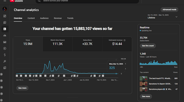Click the 'Nov 13, 2024' axis label
Image resolution: width=184 pixels, height=102 pixels.
click(34, 80)
